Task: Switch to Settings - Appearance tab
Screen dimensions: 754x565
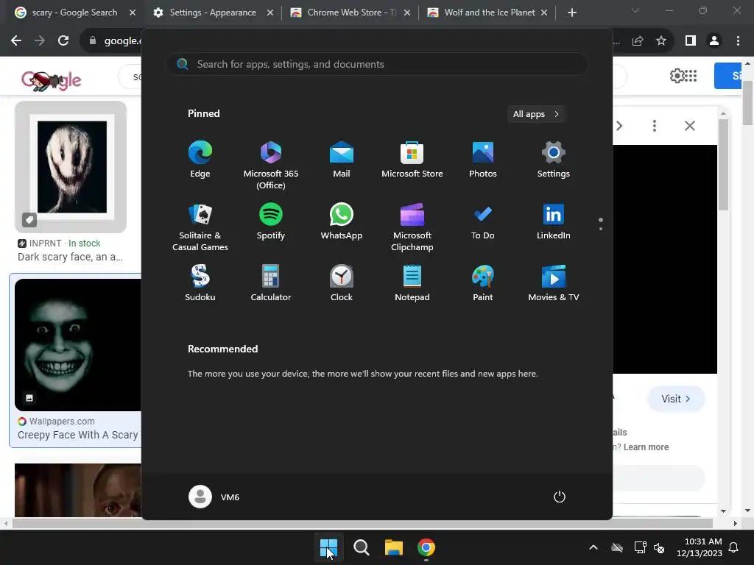Action: click(213, 13)
